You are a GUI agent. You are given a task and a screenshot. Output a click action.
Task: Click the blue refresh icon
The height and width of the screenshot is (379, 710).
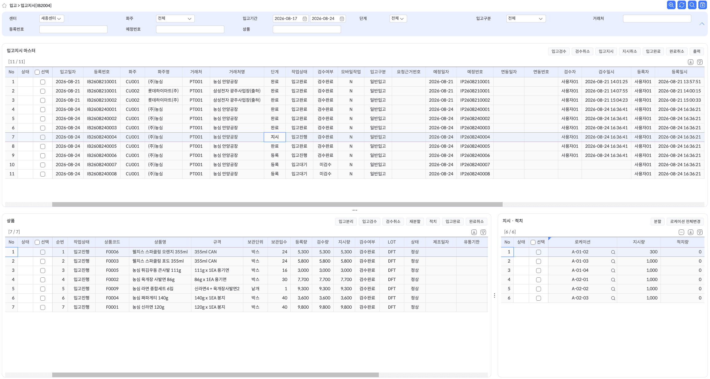coord(682,5)
